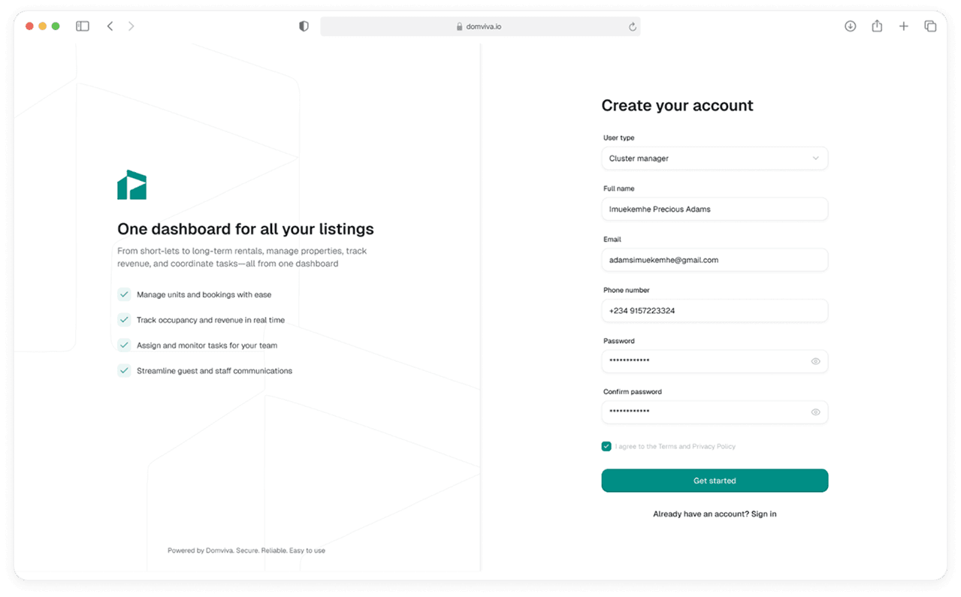Click the privacy shield icon in toolbar
The height and width of the screenshot is (597, 961).
pyautogui.click(x=304, y=26)
